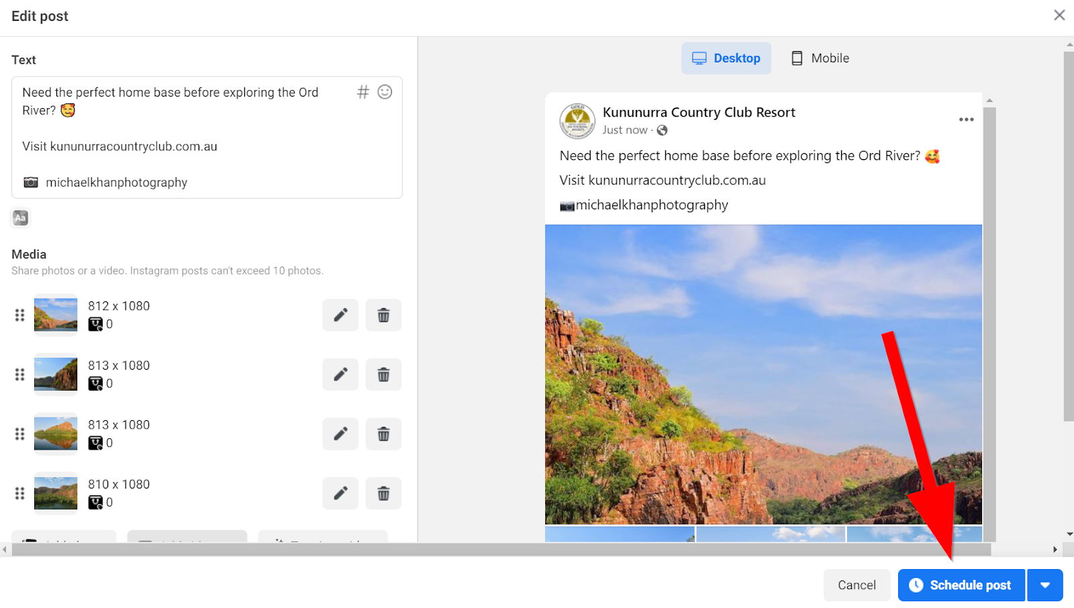
Task: Click the Schedule post button
Action: pyautogui.click(x=961, y=585)
